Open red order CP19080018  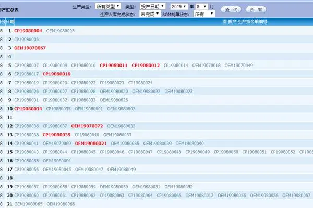click(56, 74)
